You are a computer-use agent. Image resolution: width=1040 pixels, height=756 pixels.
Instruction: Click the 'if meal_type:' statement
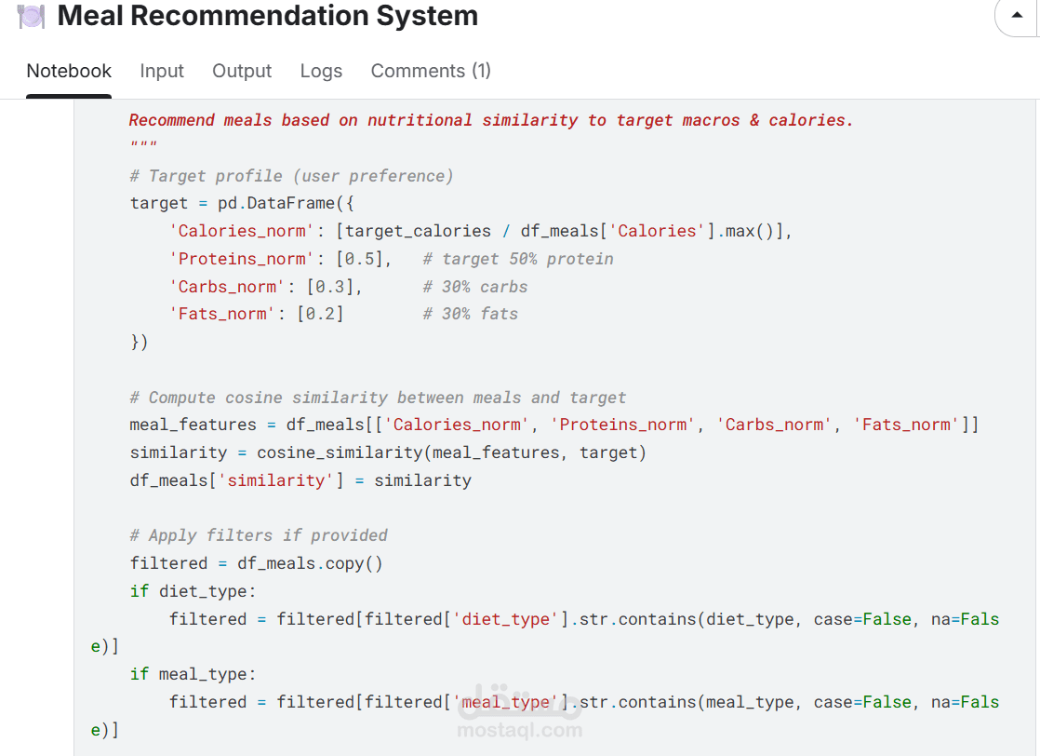[193, 674]
